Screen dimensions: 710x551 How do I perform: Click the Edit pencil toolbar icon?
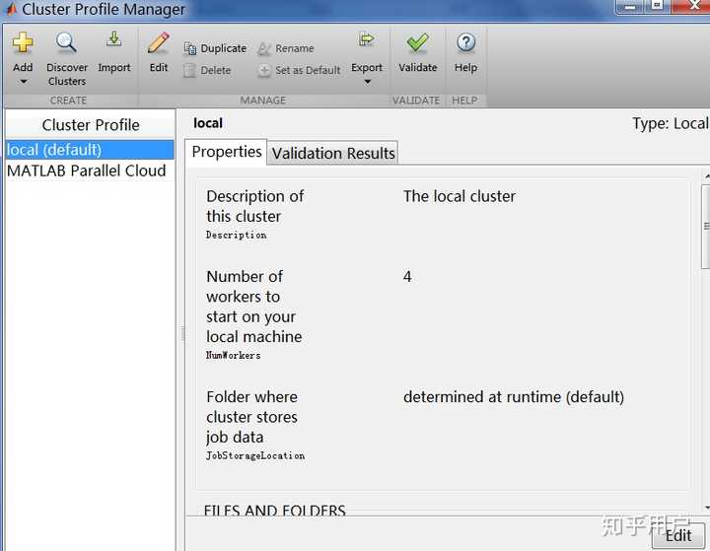coord(159,43)
